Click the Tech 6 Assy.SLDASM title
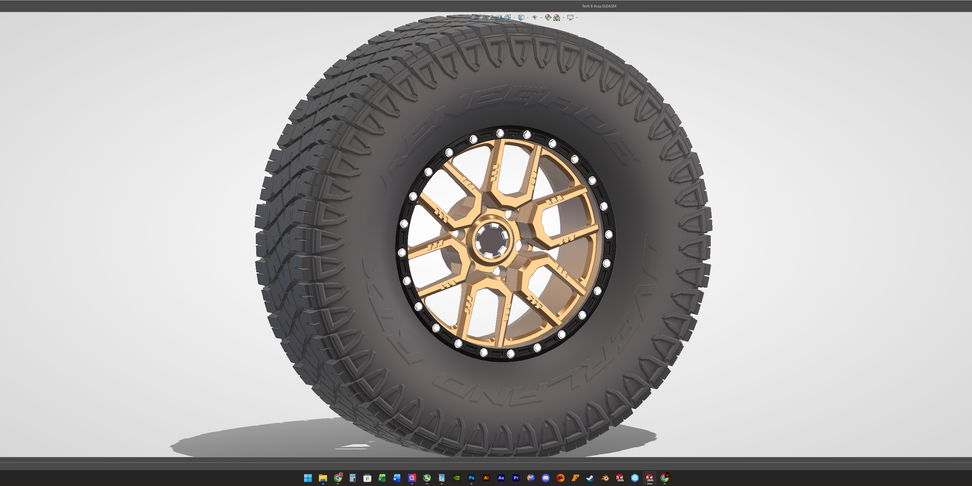 pyautogui.click(x=599, y=6)
